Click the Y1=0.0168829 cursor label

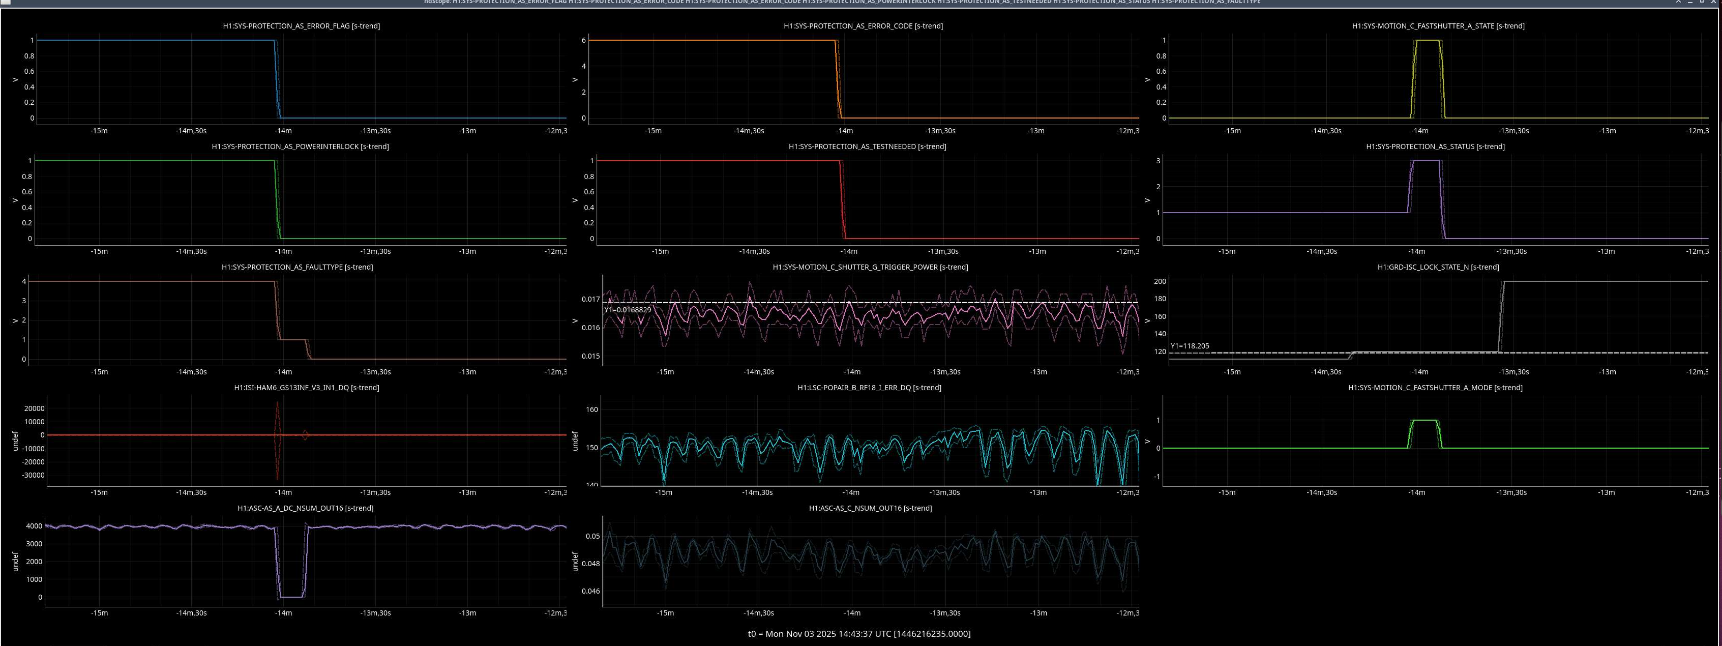tap(628, 310)
